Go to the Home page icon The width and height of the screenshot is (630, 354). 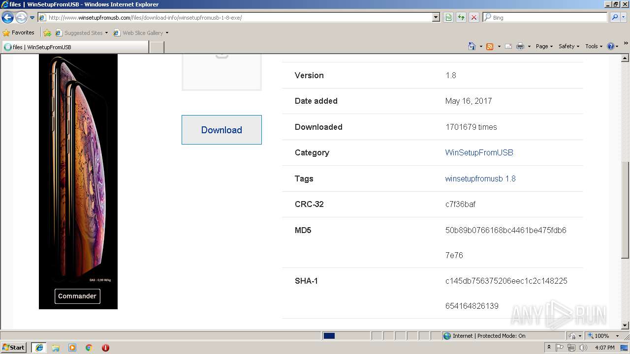click(472, 46)
